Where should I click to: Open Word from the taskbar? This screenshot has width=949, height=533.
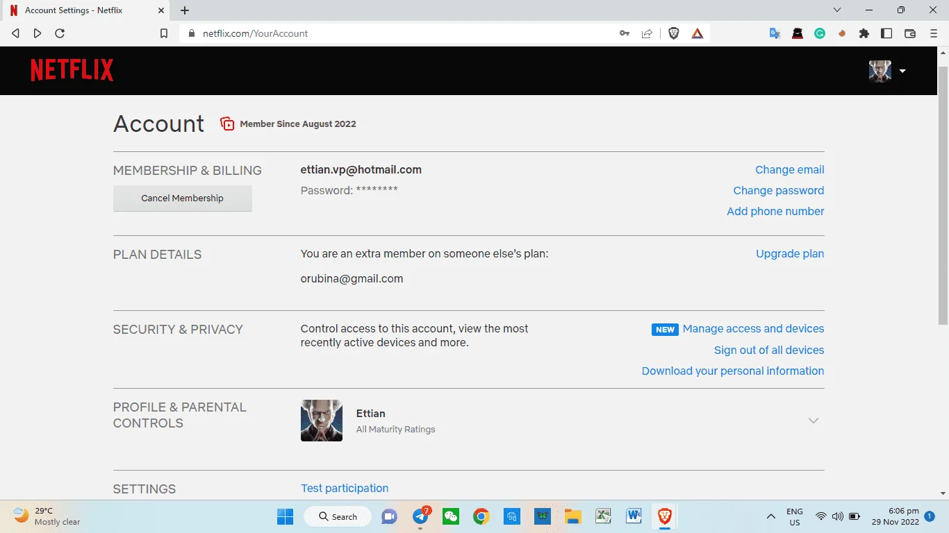pos(634,516)
